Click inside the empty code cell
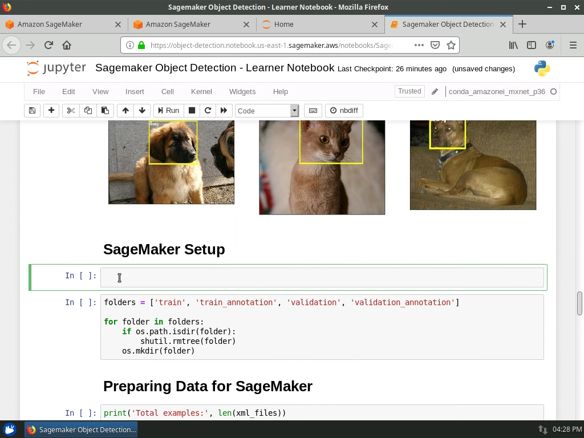This screenshot has height=438, width=584. 322,278
